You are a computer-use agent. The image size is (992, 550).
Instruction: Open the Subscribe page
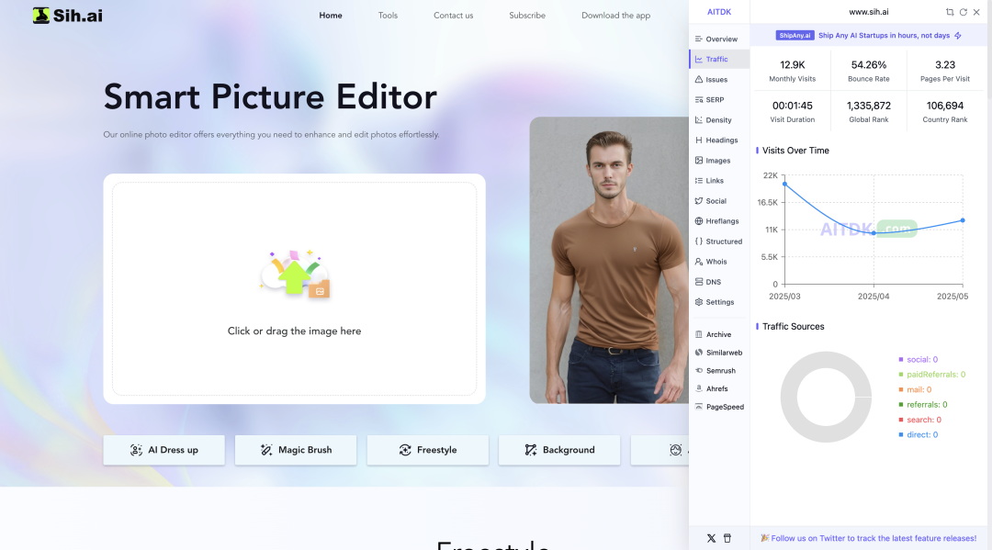tap(527, 16)
